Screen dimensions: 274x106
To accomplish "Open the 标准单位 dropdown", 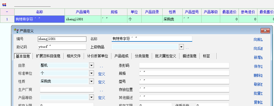I will 91,73.
